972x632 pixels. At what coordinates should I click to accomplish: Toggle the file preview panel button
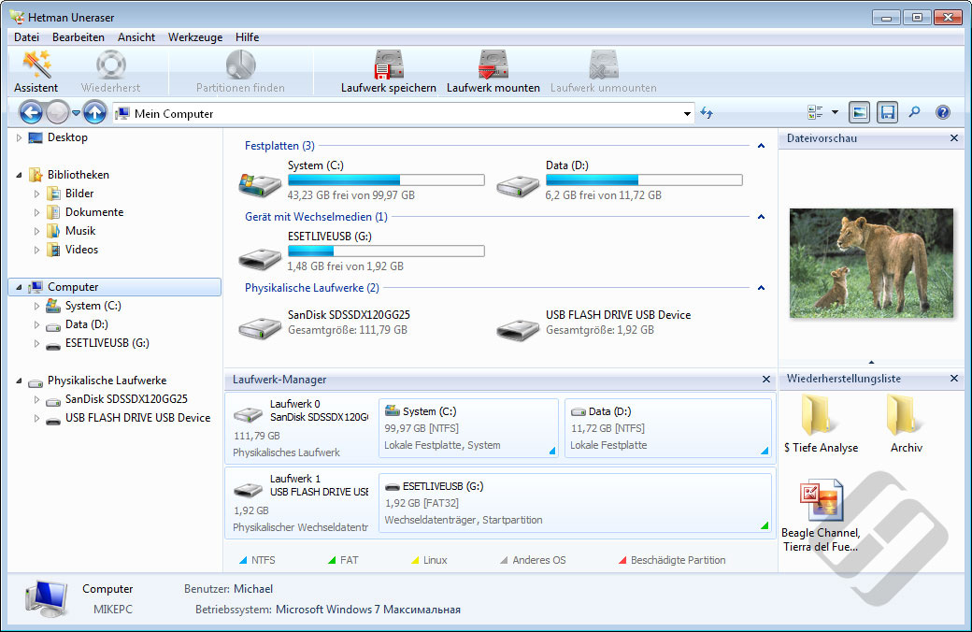(x=859, y=113)
